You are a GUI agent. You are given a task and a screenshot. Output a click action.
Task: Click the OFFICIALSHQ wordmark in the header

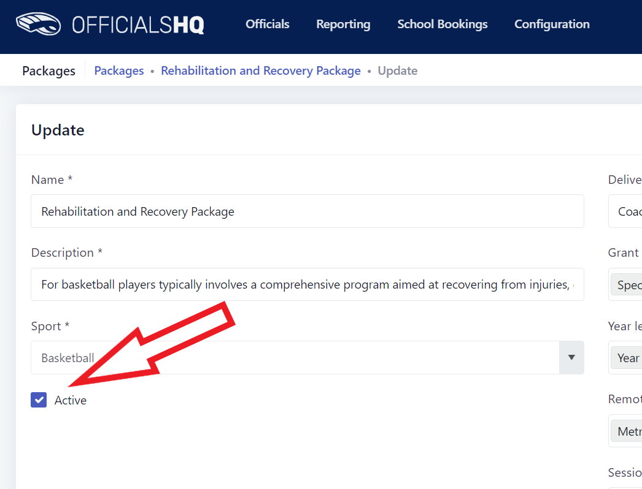click(x=138, y=24)
